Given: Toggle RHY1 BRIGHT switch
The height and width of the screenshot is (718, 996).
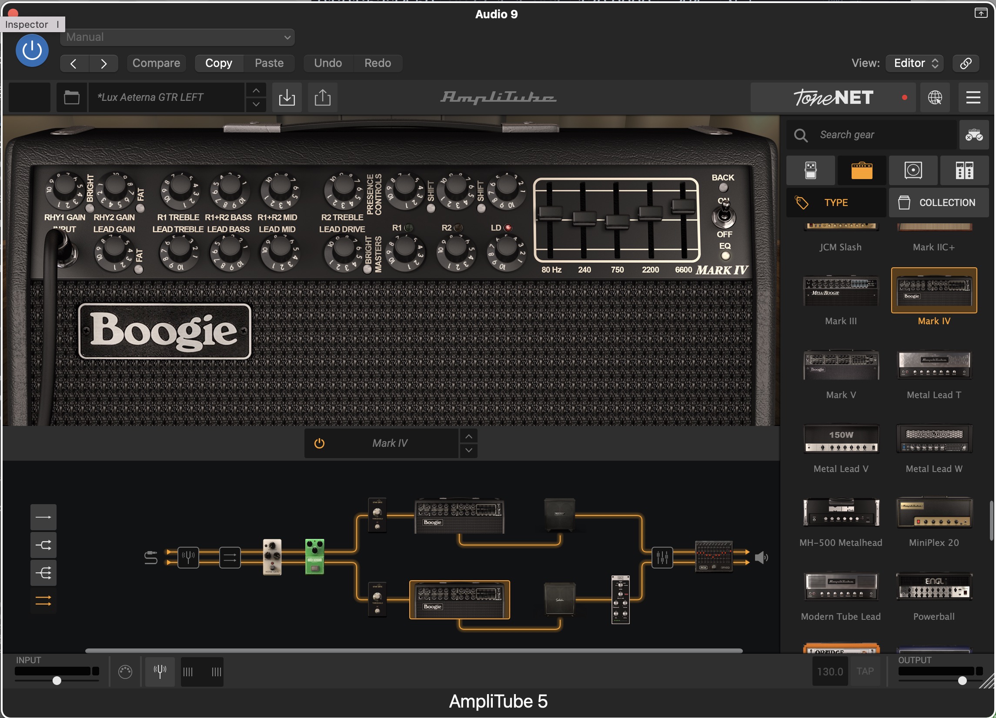Looking at the screenshot, I should 90,208.
